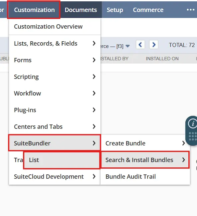The image size is (197, 216).
Task: Go to next page arrow
Action: pos(154,45)
